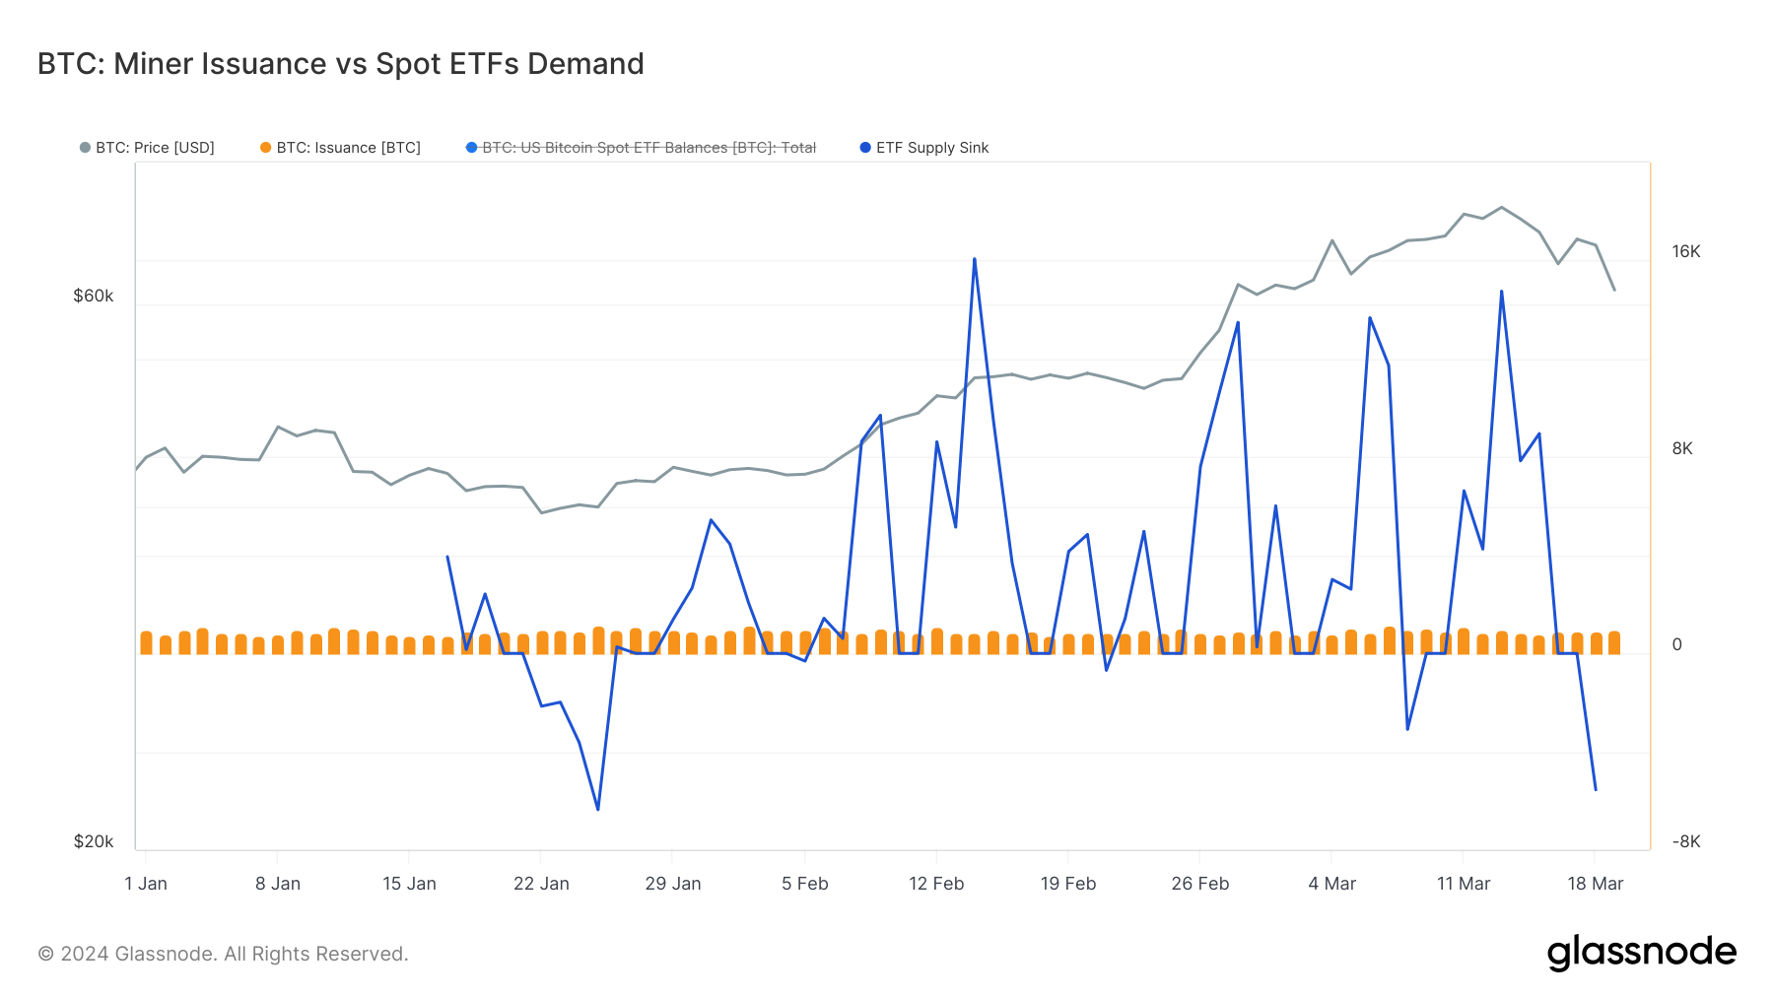Toggle BTC: Issuance [BTC] visibility

pyautogui.click(x=347, y=148)
